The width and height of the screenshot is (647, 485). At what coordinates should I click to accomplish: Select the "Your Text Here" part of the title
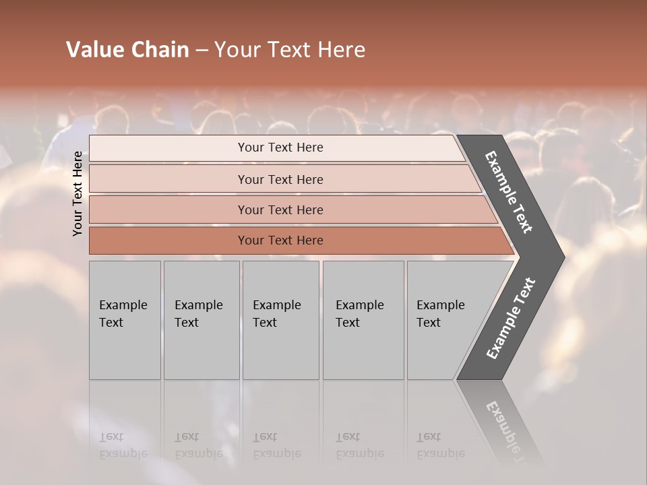(x=290, y=50)
